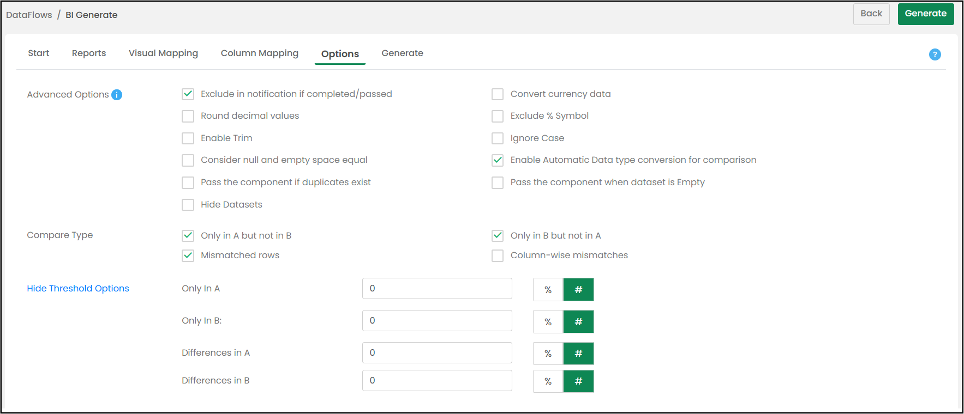Screen dimensions: 964x414
Task: Select number mode for Differences in B
Action: pos(579,381)
